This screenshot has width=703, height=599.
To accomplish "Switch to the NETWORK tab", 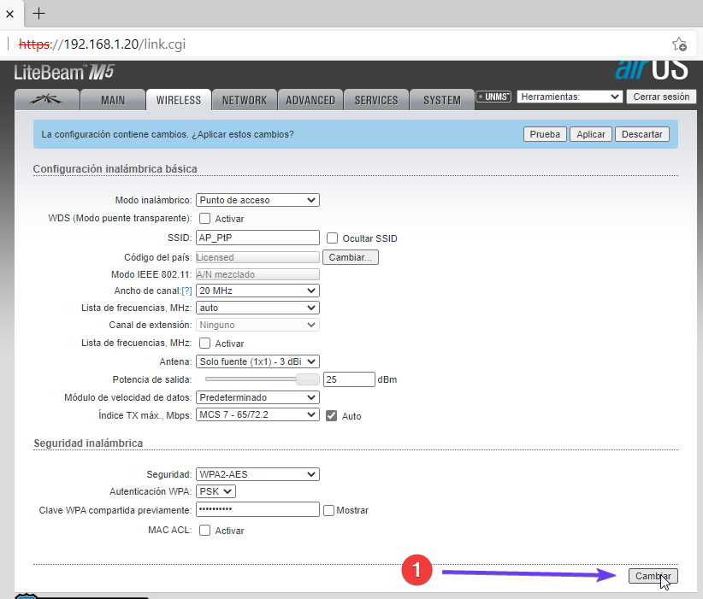I will pyautogui.click(x=245, y=100).
